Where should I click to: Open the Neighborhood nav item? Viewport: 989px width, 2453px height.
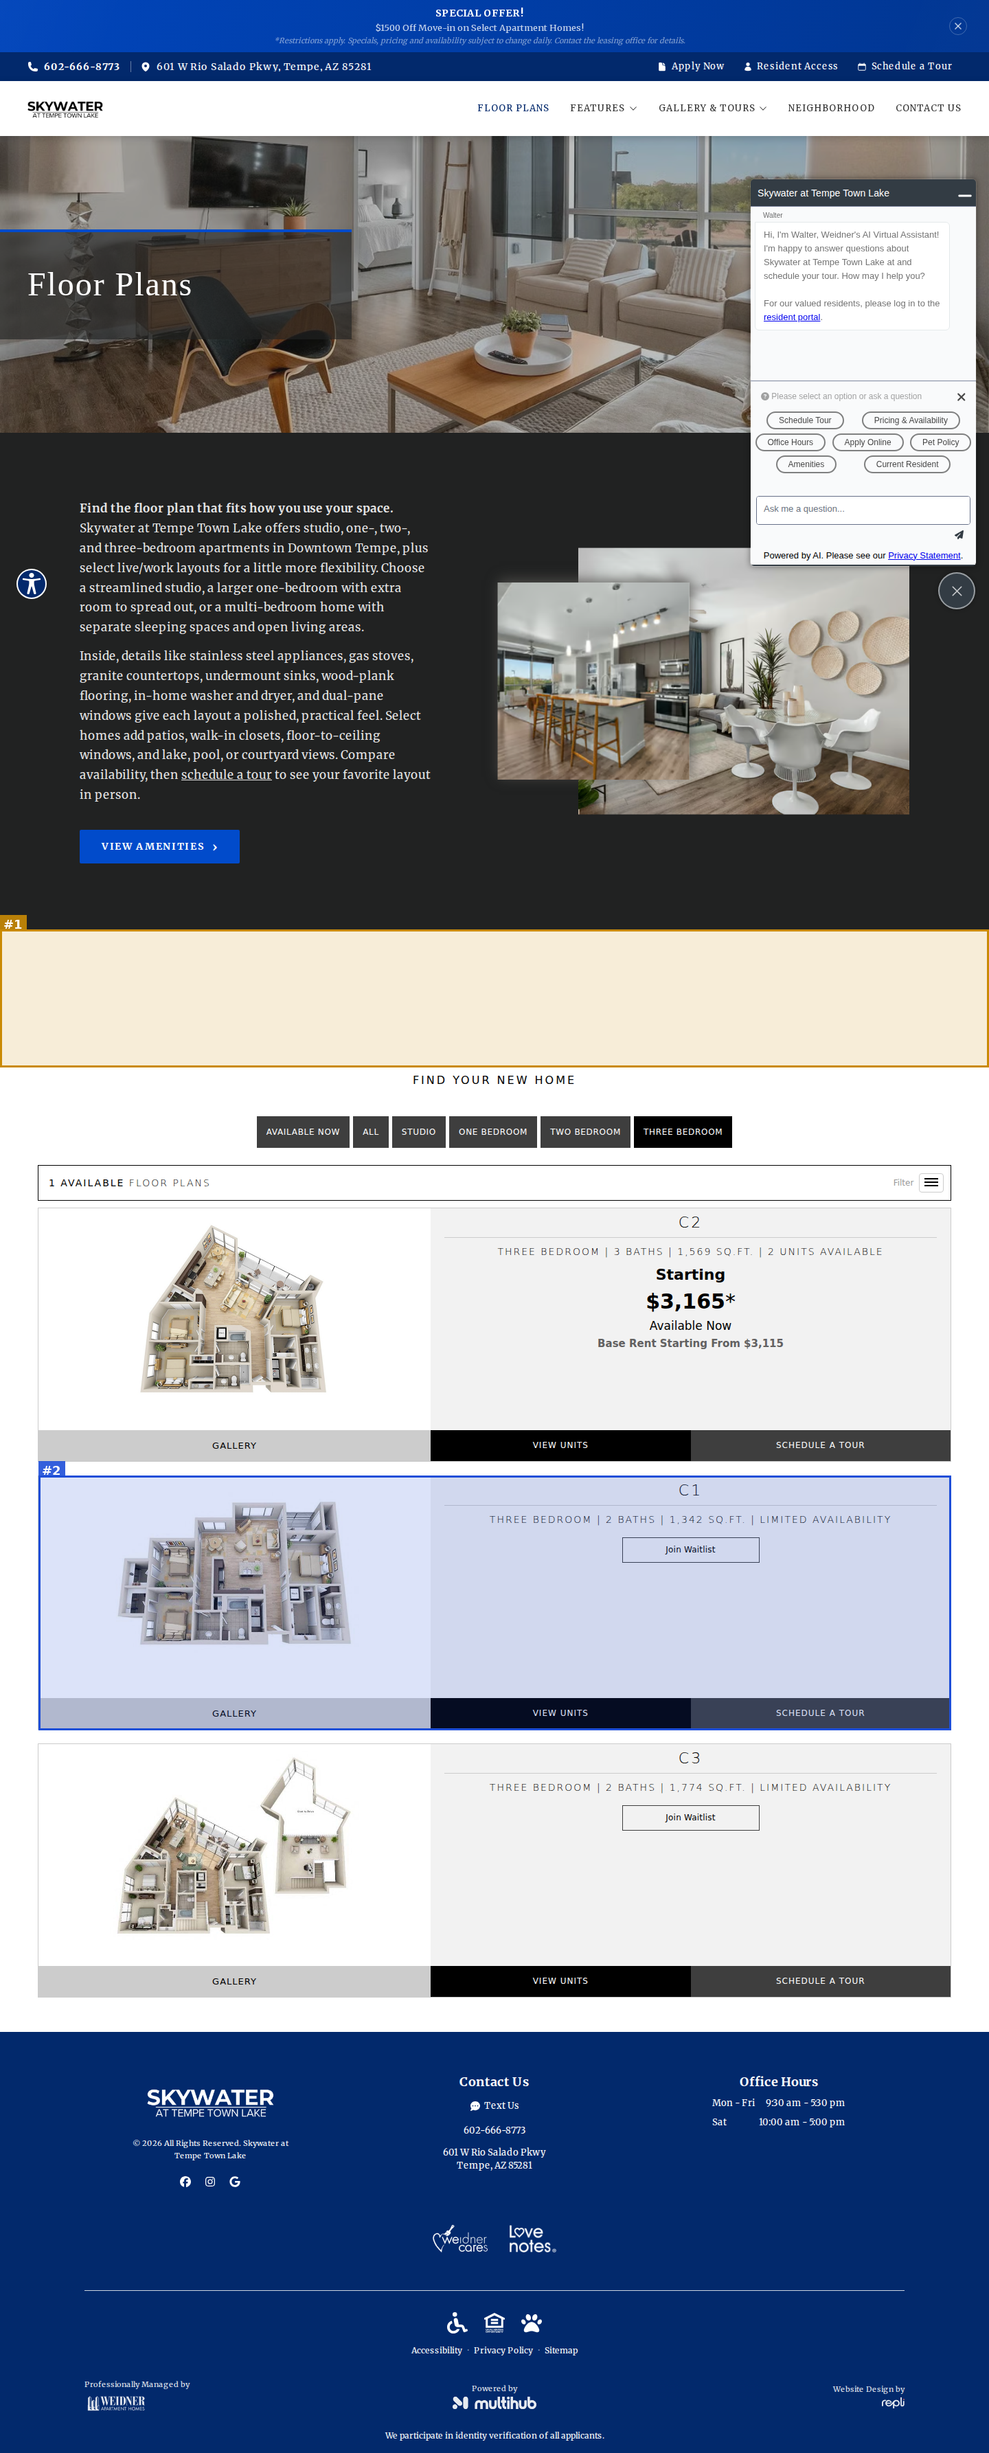click(x=831, y=109)
